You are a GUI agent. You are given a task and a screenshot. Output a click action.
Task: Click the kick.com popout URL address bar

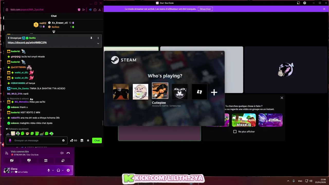point(27,10)
